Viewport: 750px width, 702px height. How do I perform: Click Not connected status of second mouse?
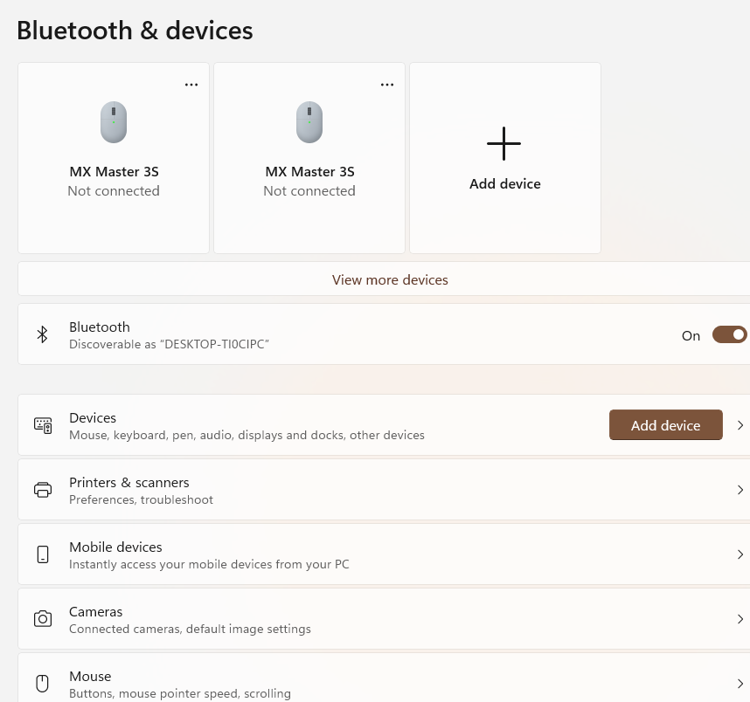[309, 191]
